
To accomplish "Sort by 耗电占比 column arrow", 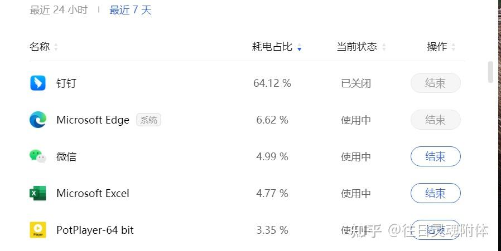I will click(300, 48).
